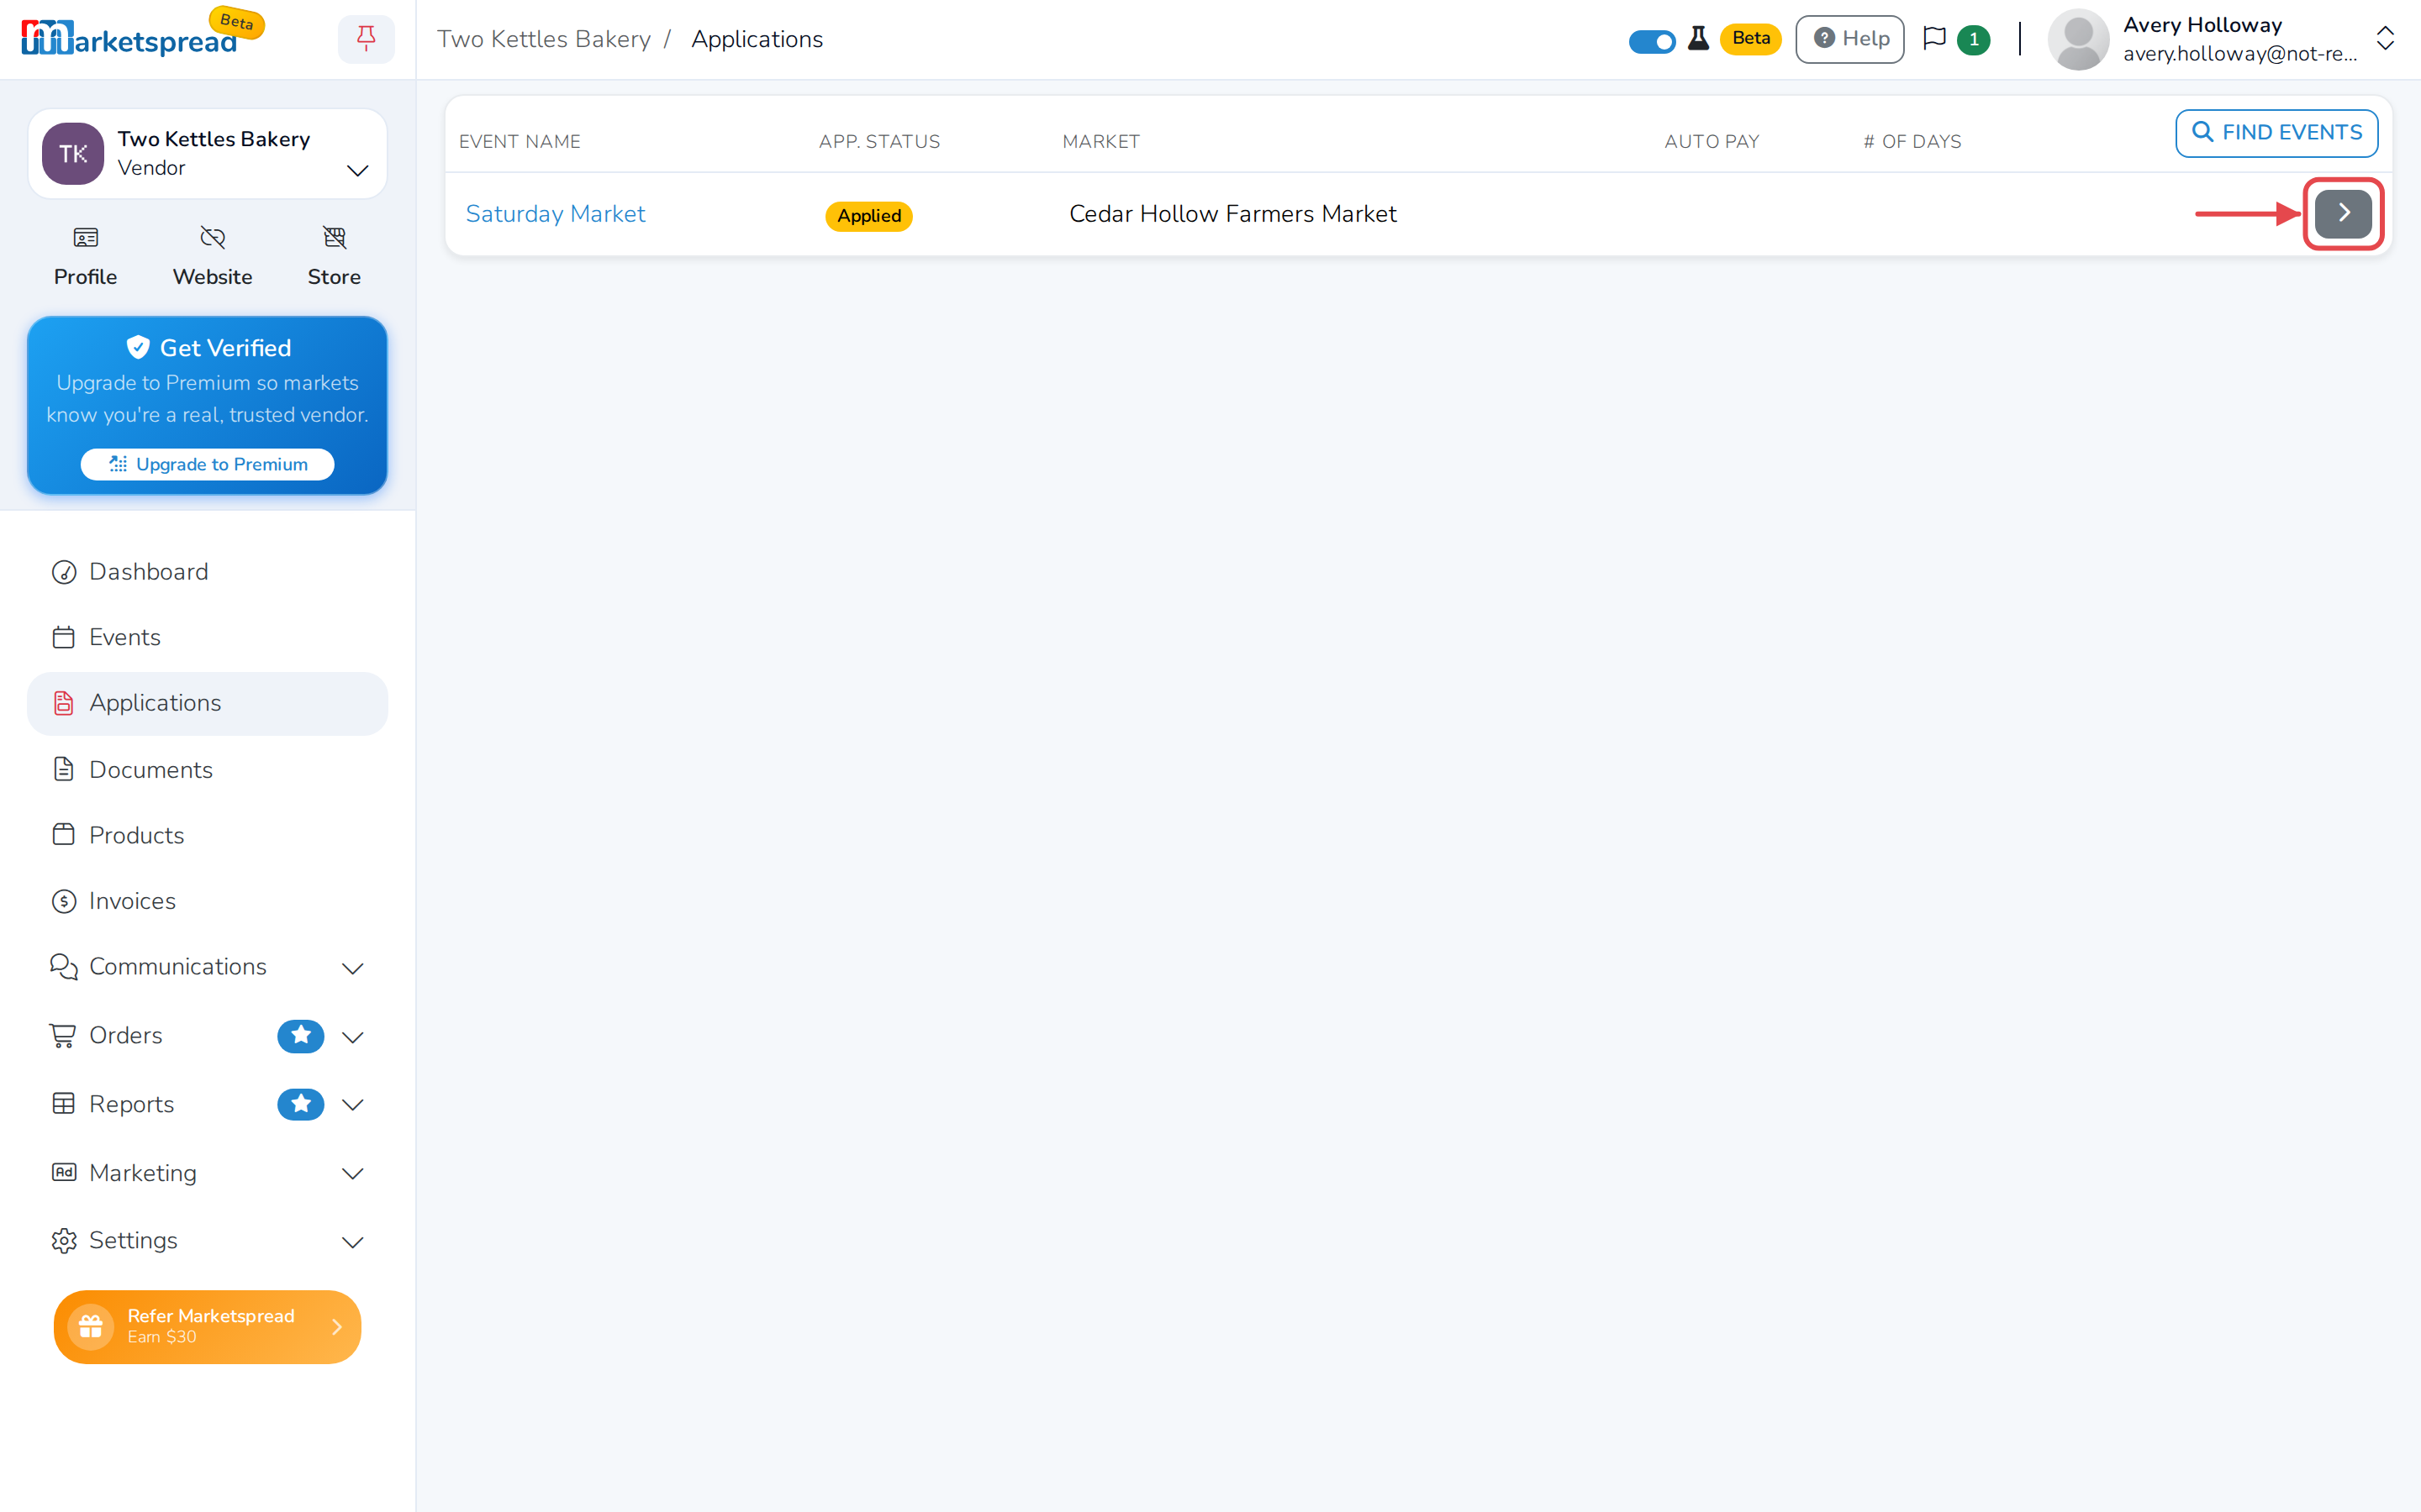Open Documents in sidebar
This screenshot has height=1512, width=2421.
click(x=207, y=770)
